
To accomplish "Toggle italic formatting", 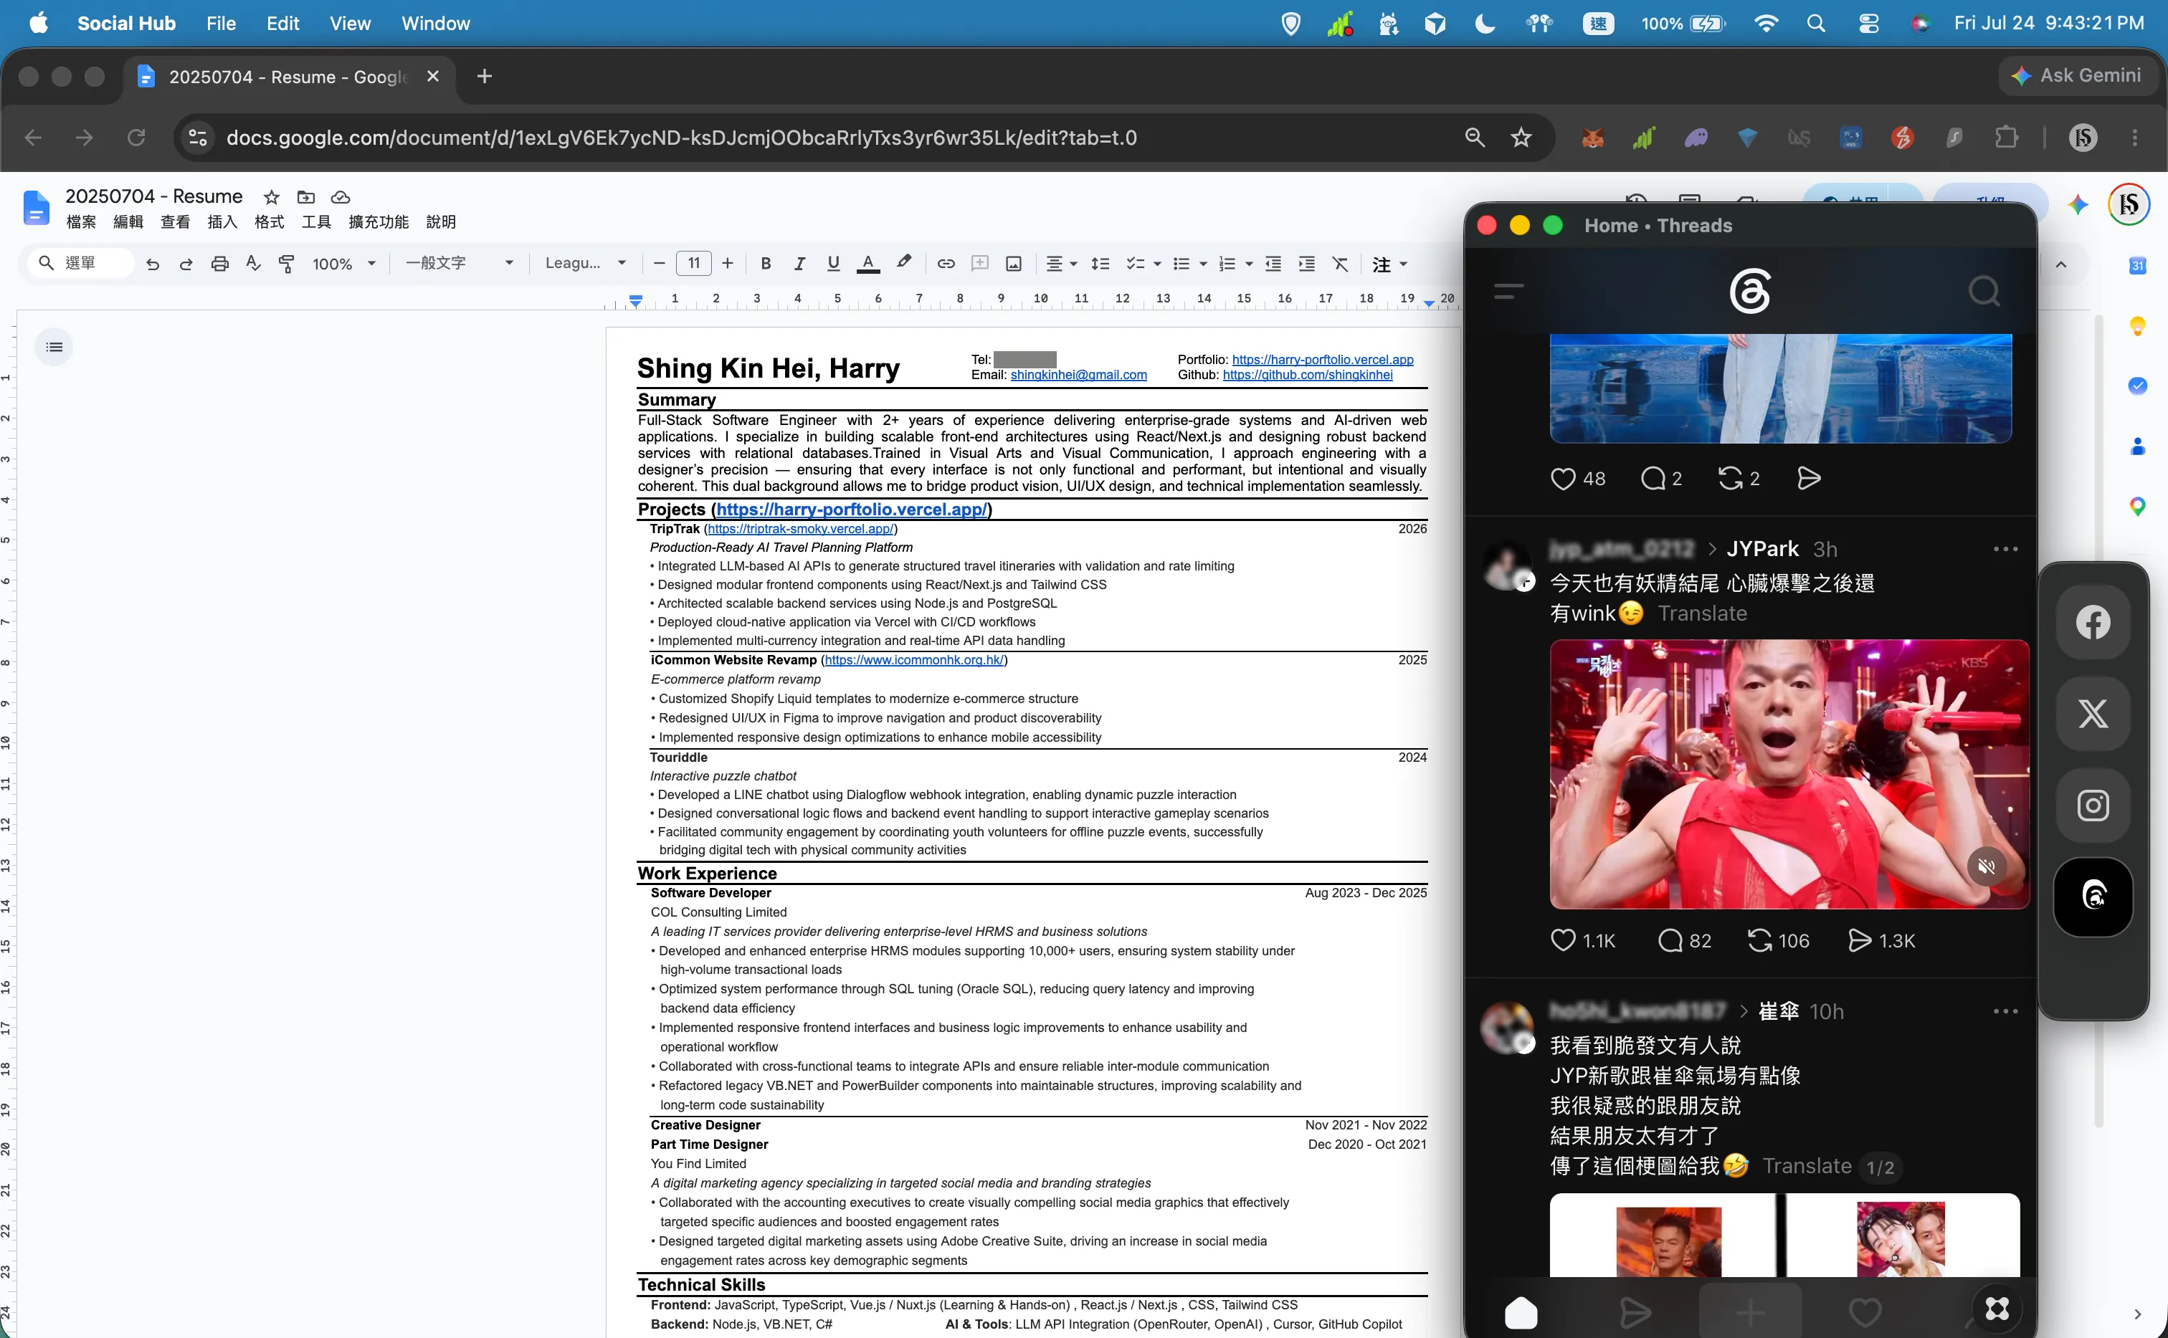I will coord(799,264).
